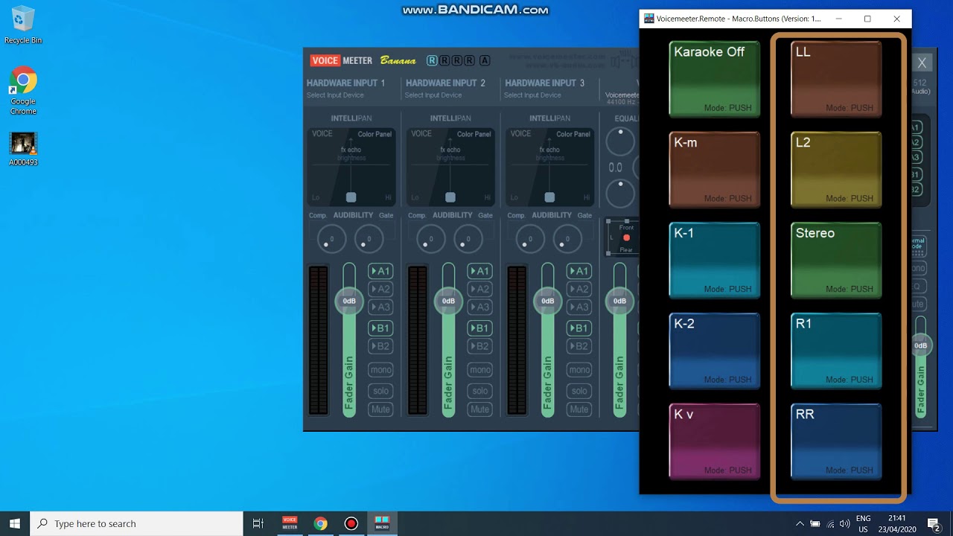The height and width of the screenshot is (536, 953).
Task: Click the Gate knob on Hardware Input 1
Action: (x=369, y=240)
